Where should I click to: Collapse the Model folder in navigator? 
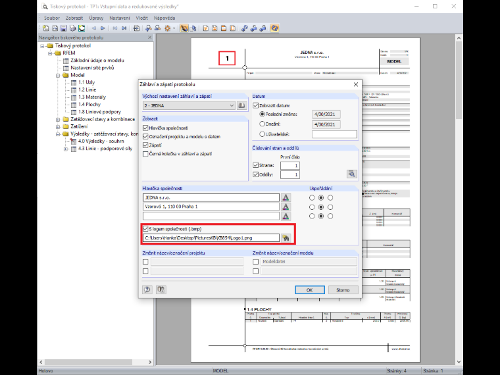[x=58, y=76]
